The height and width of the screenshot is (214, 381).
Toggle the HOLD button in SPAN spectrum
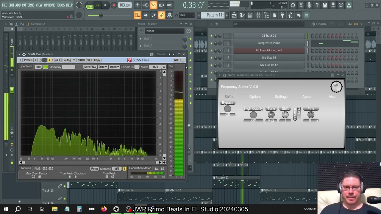click(38, 67)
